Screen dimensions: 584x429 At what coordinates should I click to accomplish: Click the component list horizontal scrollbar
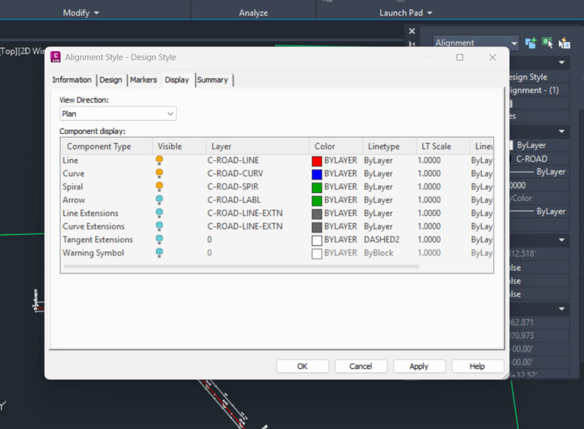(242, 267)
